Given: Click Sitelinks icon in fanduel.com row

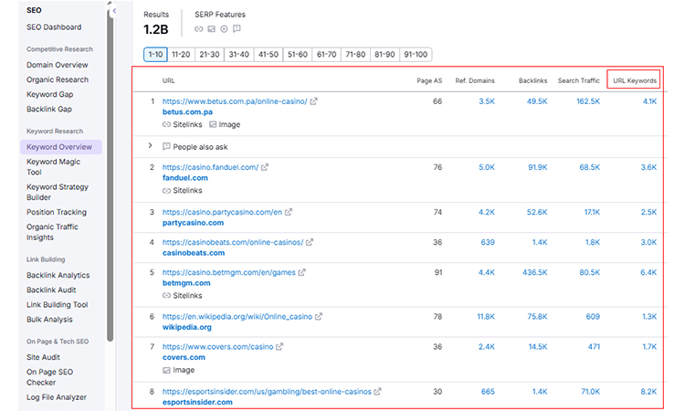Looking at the screenshot, I should (166, 191).
